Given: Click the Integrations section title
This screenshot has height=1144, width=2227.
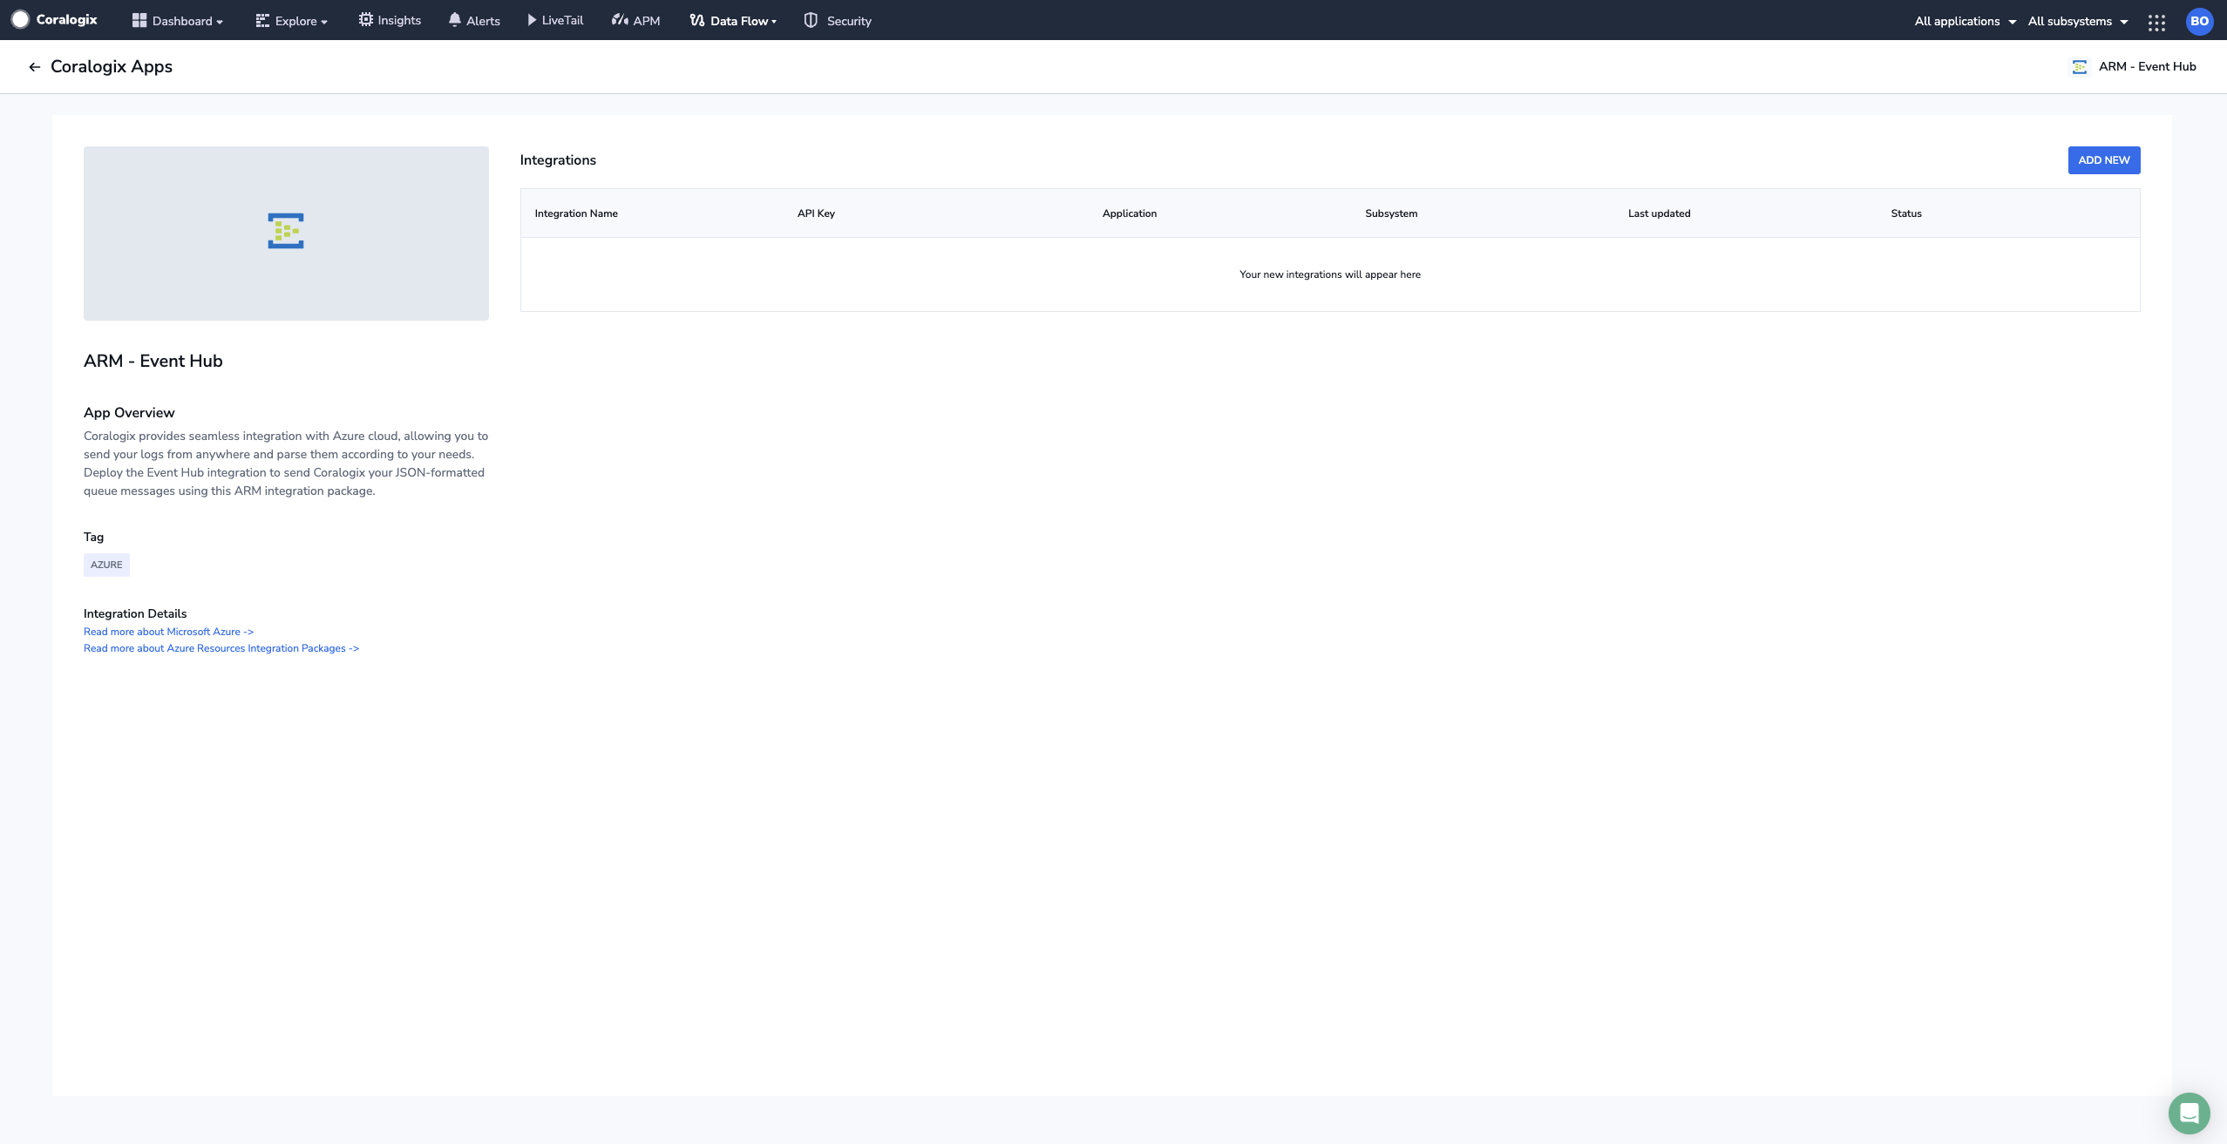Looking at the screenshot, I should click(x=558, y=160).
